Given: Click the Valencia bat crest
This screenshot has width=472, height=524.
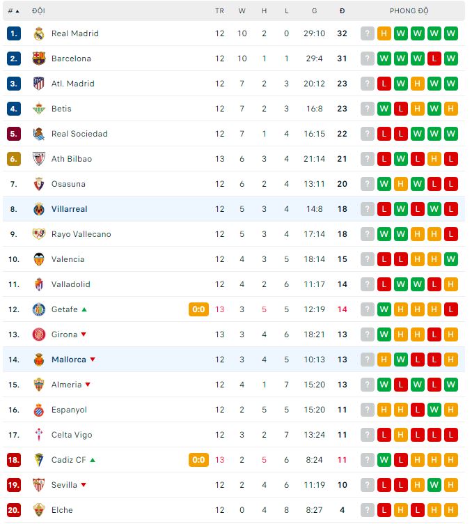Looking at the screenshot, I should pyautogui.click(x=39, y=259).
